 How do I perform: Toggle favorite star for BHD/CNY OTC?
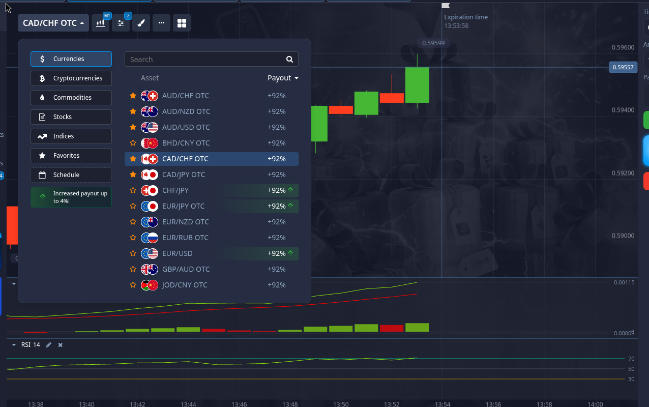(133, 143)
